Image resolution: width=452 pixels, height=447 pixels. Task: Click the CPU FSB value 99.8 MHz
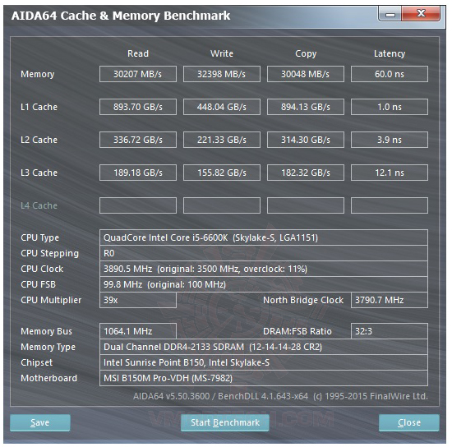coord(264,284)
